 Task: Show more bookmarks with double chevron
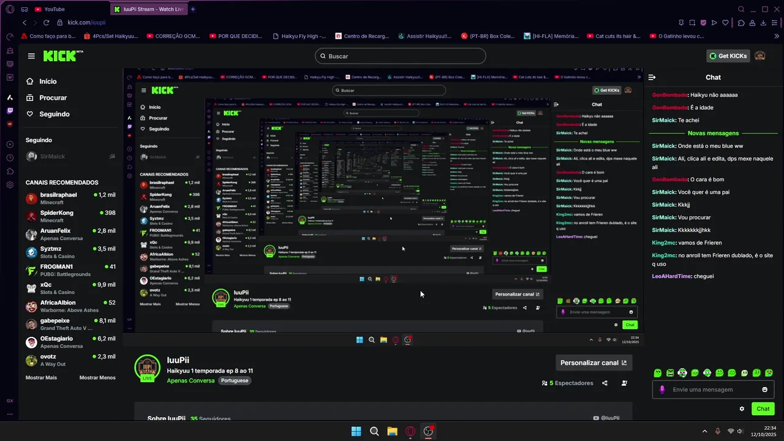[x=778, y=36]
